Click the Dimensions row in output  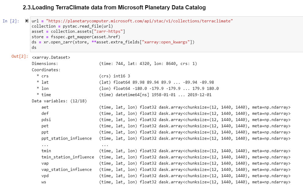[45, 64]
